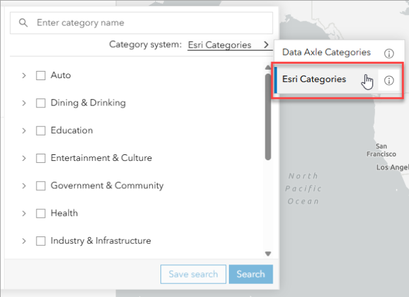Viewport: 409px width, 297px height.
Task: Click the San Francisco map label
Action: point(381,150)
